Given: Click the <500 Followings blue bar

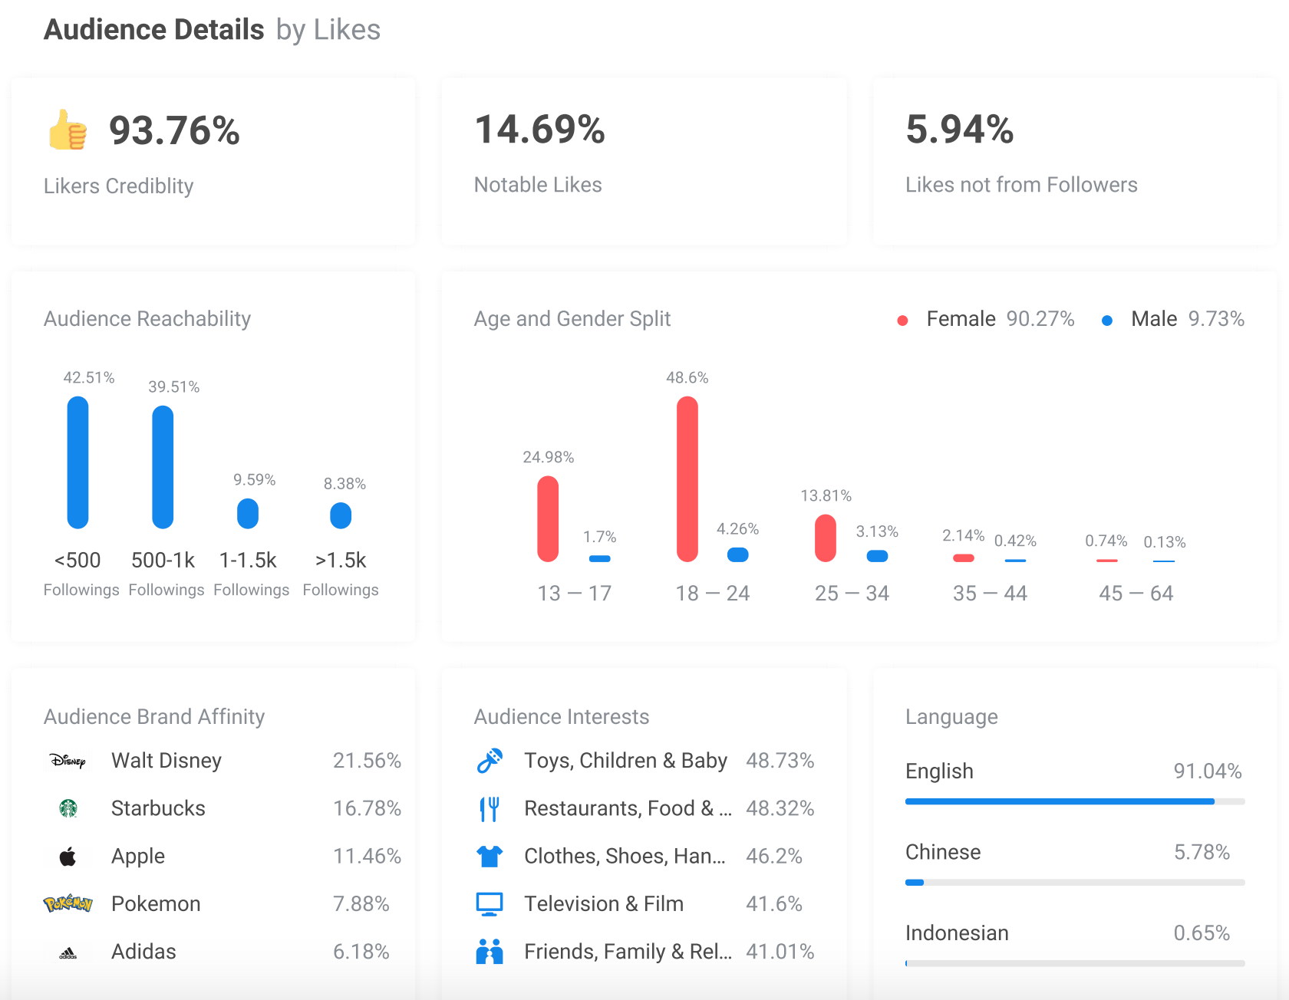Looking at the screenshot, I should 77,462.
